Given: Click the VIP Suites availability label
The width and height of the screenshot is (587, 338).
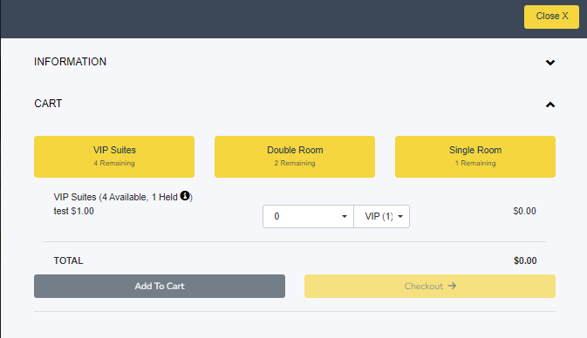Looking at the screenshot, I should pos(123,197).
